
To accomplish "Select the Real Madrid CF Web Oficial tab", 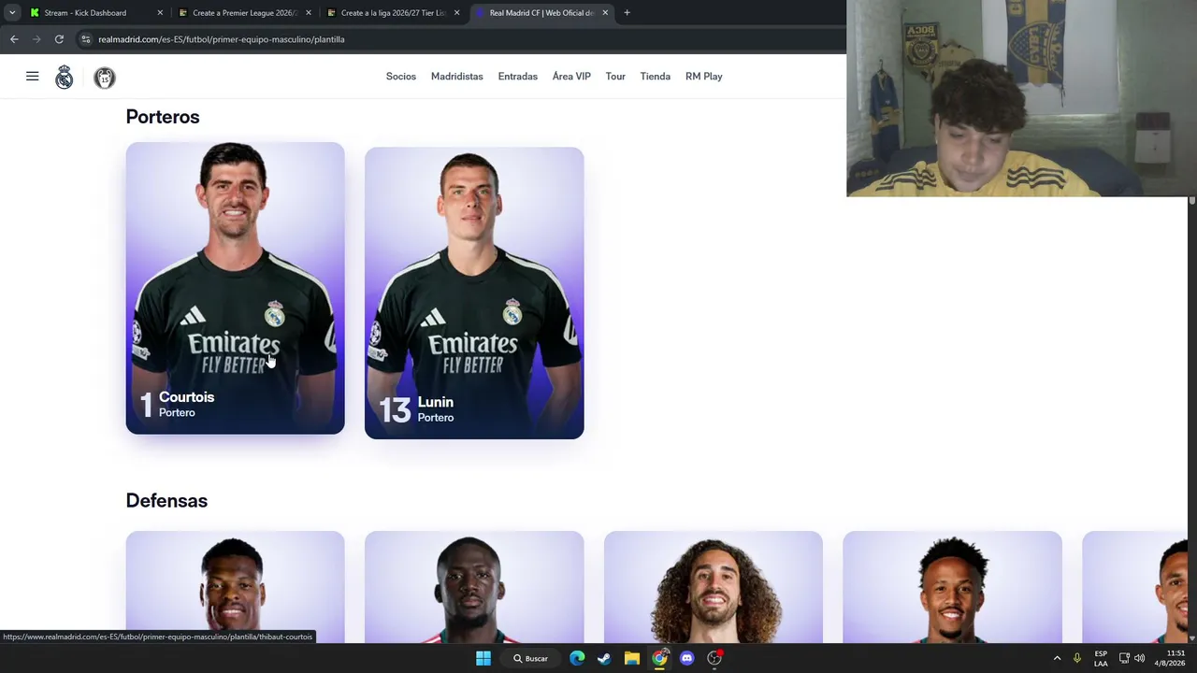I will (x=541, y=13).
